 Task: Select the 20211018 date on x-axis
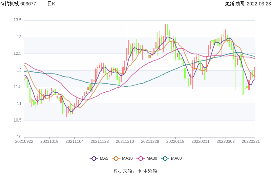click(49, 141)
